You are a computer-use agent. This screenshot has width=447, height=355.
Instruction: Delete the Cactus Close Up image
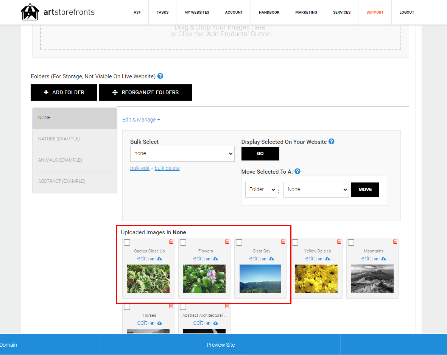click(171, 241)
